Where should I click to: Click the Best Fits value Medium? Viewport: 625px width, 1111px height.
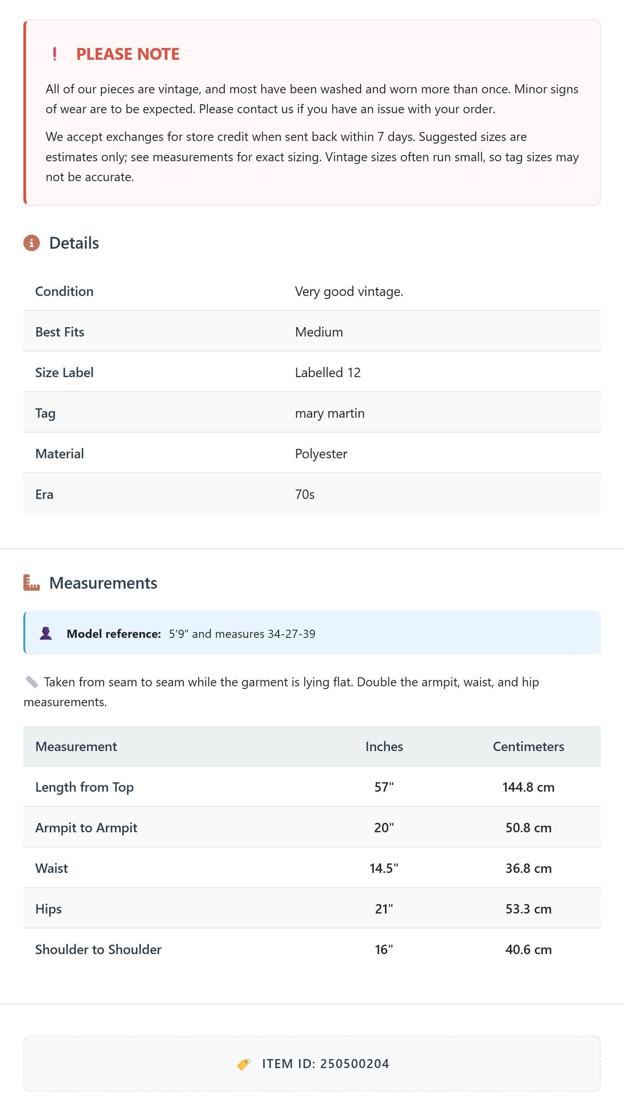(x=319, y=332)
